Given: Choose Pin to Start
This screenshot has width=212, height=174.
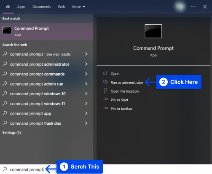Looking at the screenshot, I should pos(119,100).
